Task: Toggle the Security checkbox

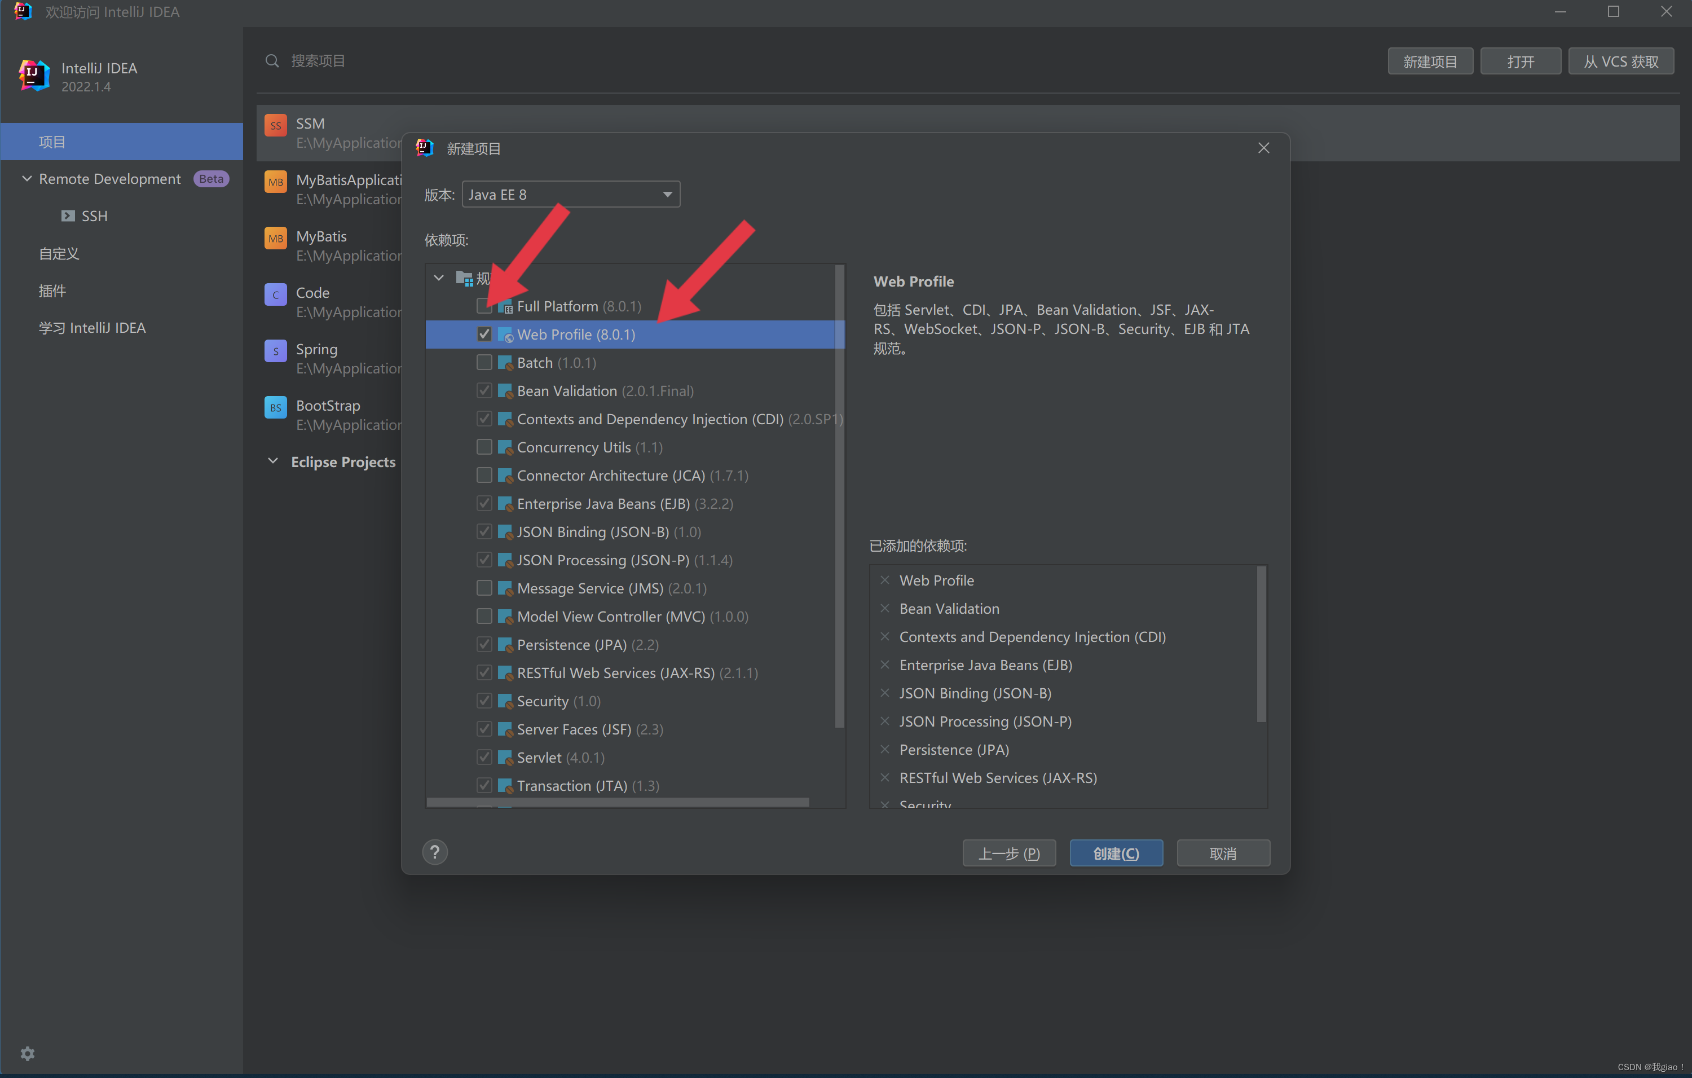Action: point(484,701)
